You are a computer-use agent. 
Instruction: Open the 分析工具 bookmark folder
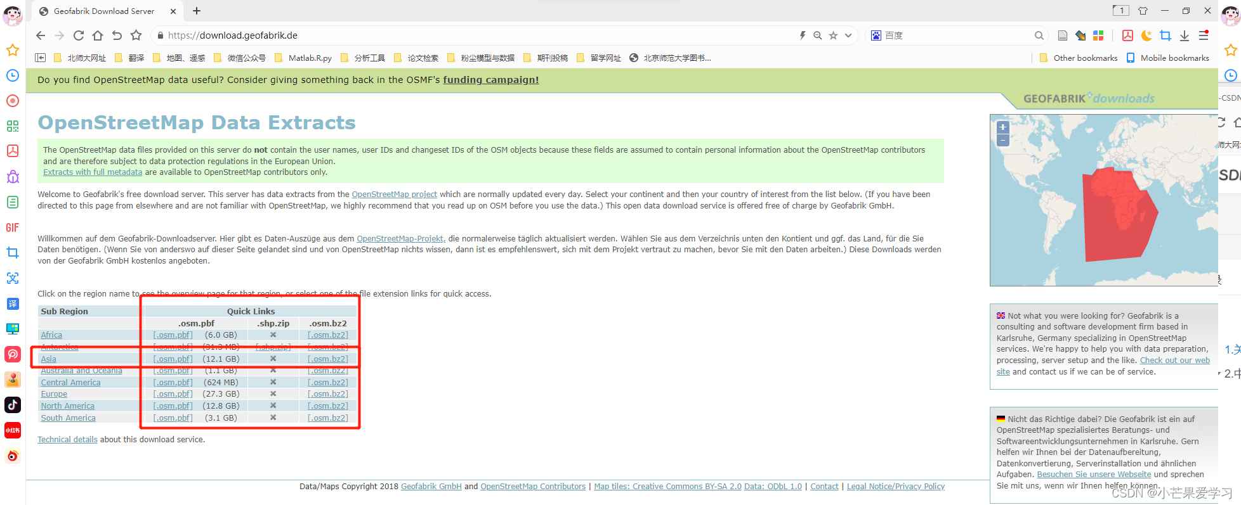click(363, 58)
